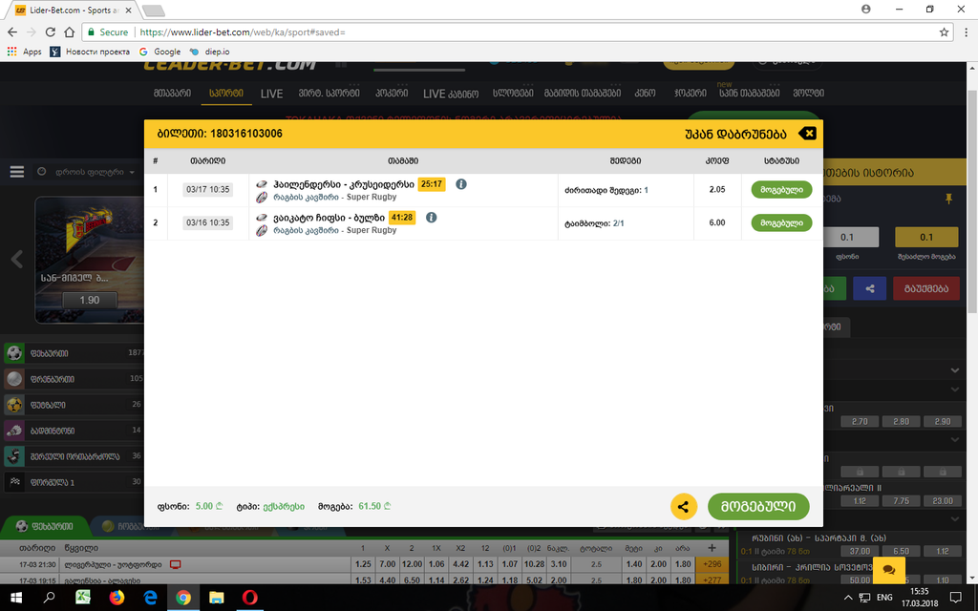
Task: Open მთავარი home menu item
Action: [172, 93]
